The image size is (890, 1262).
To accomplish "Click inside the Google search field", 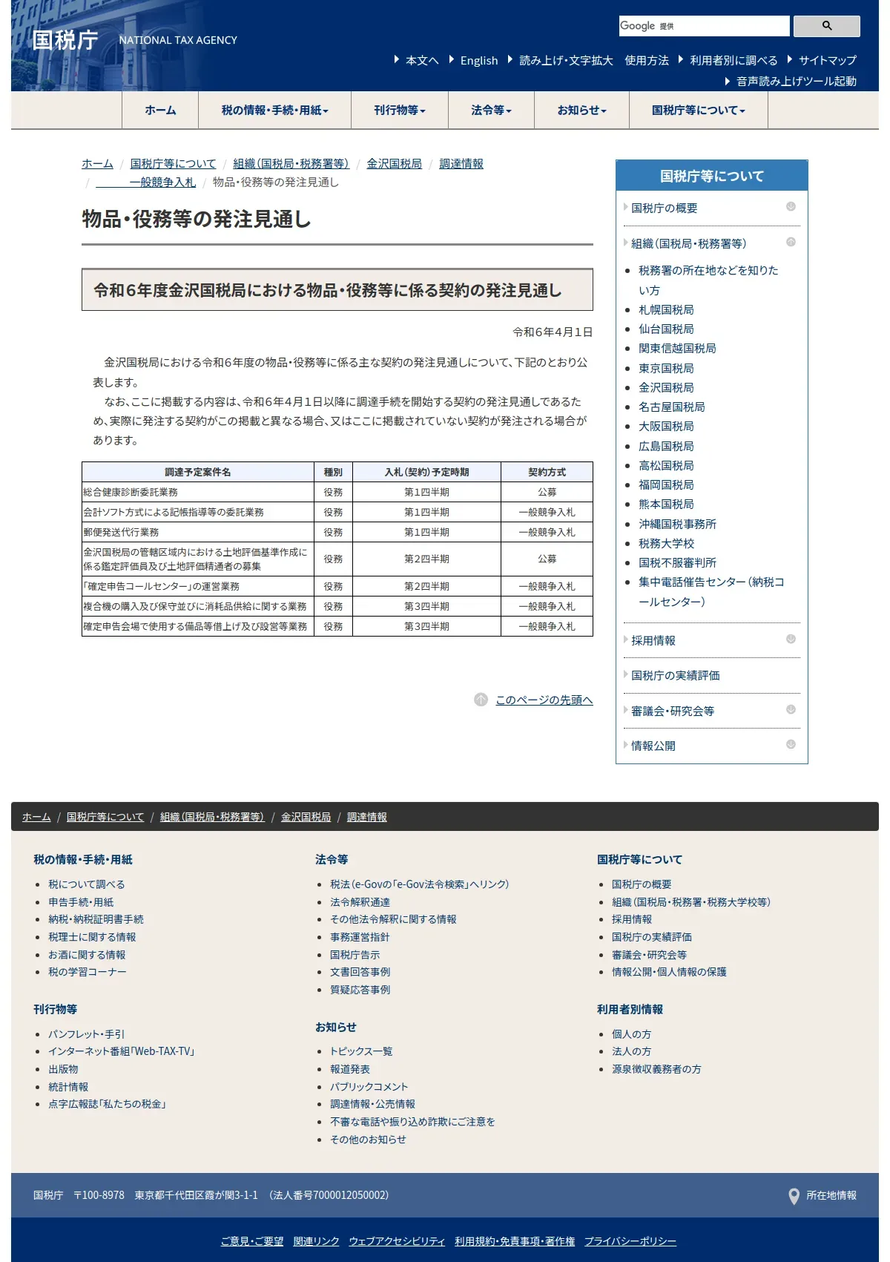I will tap(704, 26).
